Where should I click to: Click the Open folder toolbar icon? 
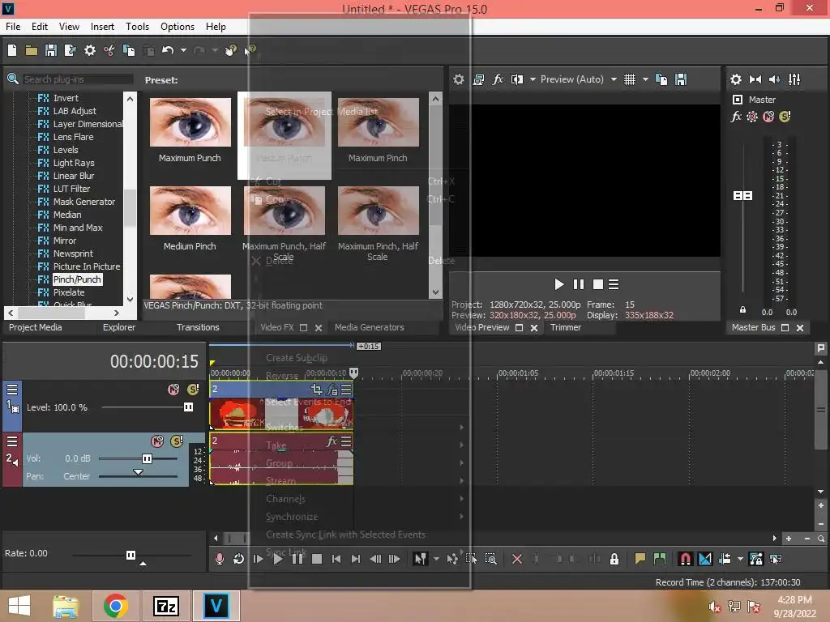(x=32, y=50)
